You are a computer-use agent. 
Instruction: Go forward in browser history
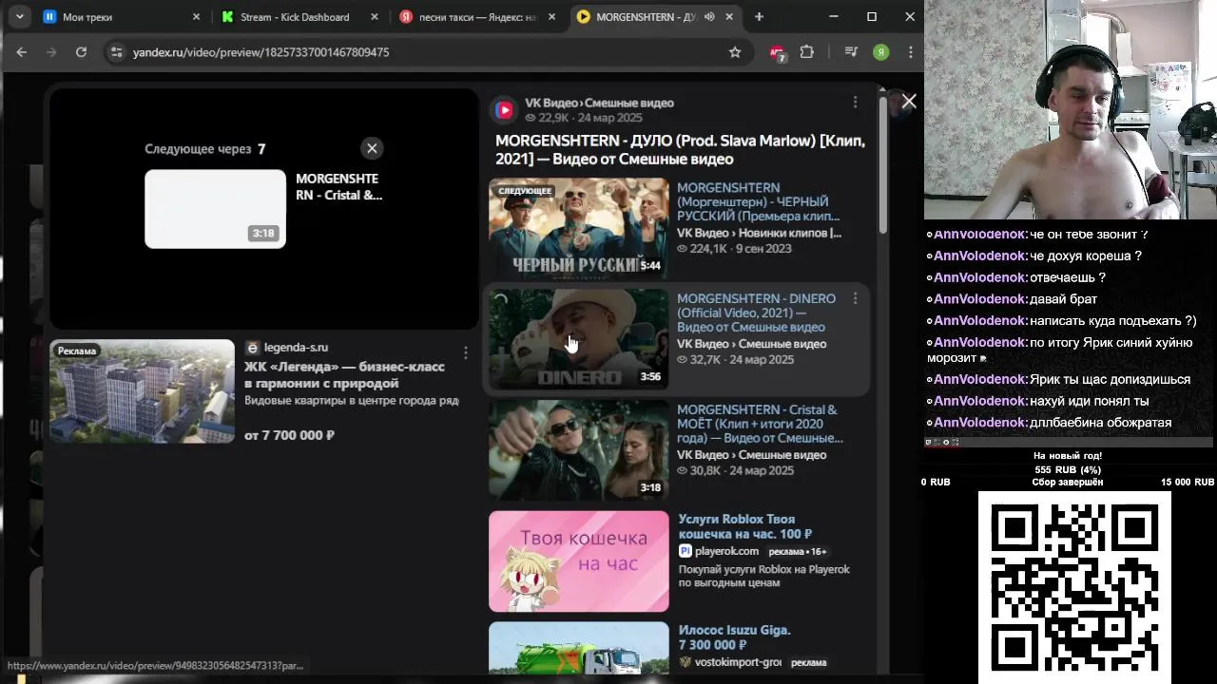(51, 52)
